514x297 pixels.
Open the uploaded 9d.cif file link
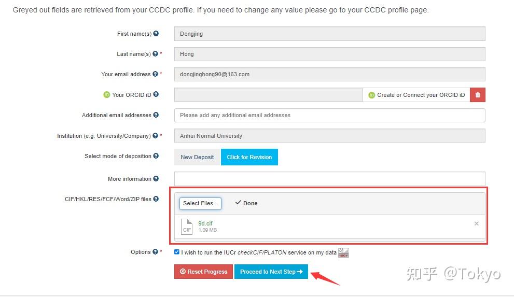[x=205, y=223]
